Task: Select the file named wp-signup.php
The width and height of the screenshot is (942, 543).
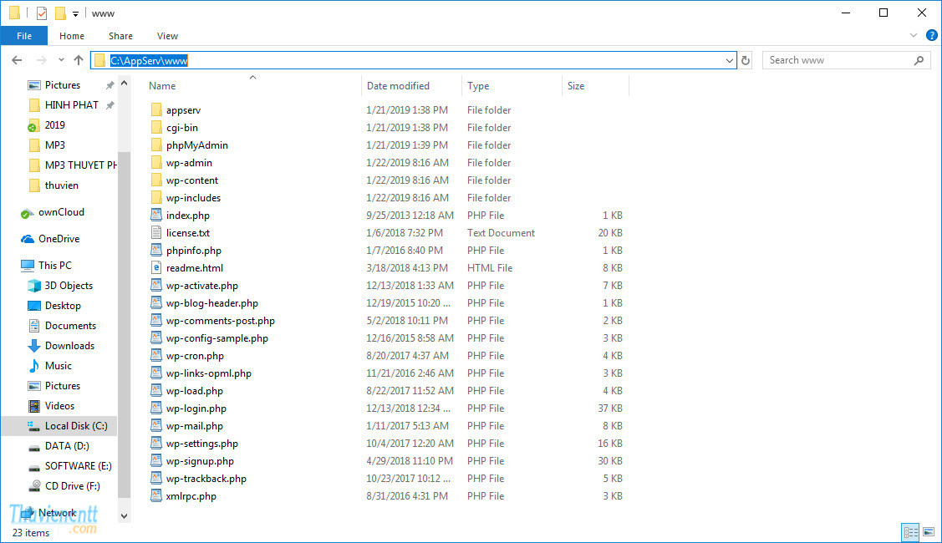Action: pos(200,461)
